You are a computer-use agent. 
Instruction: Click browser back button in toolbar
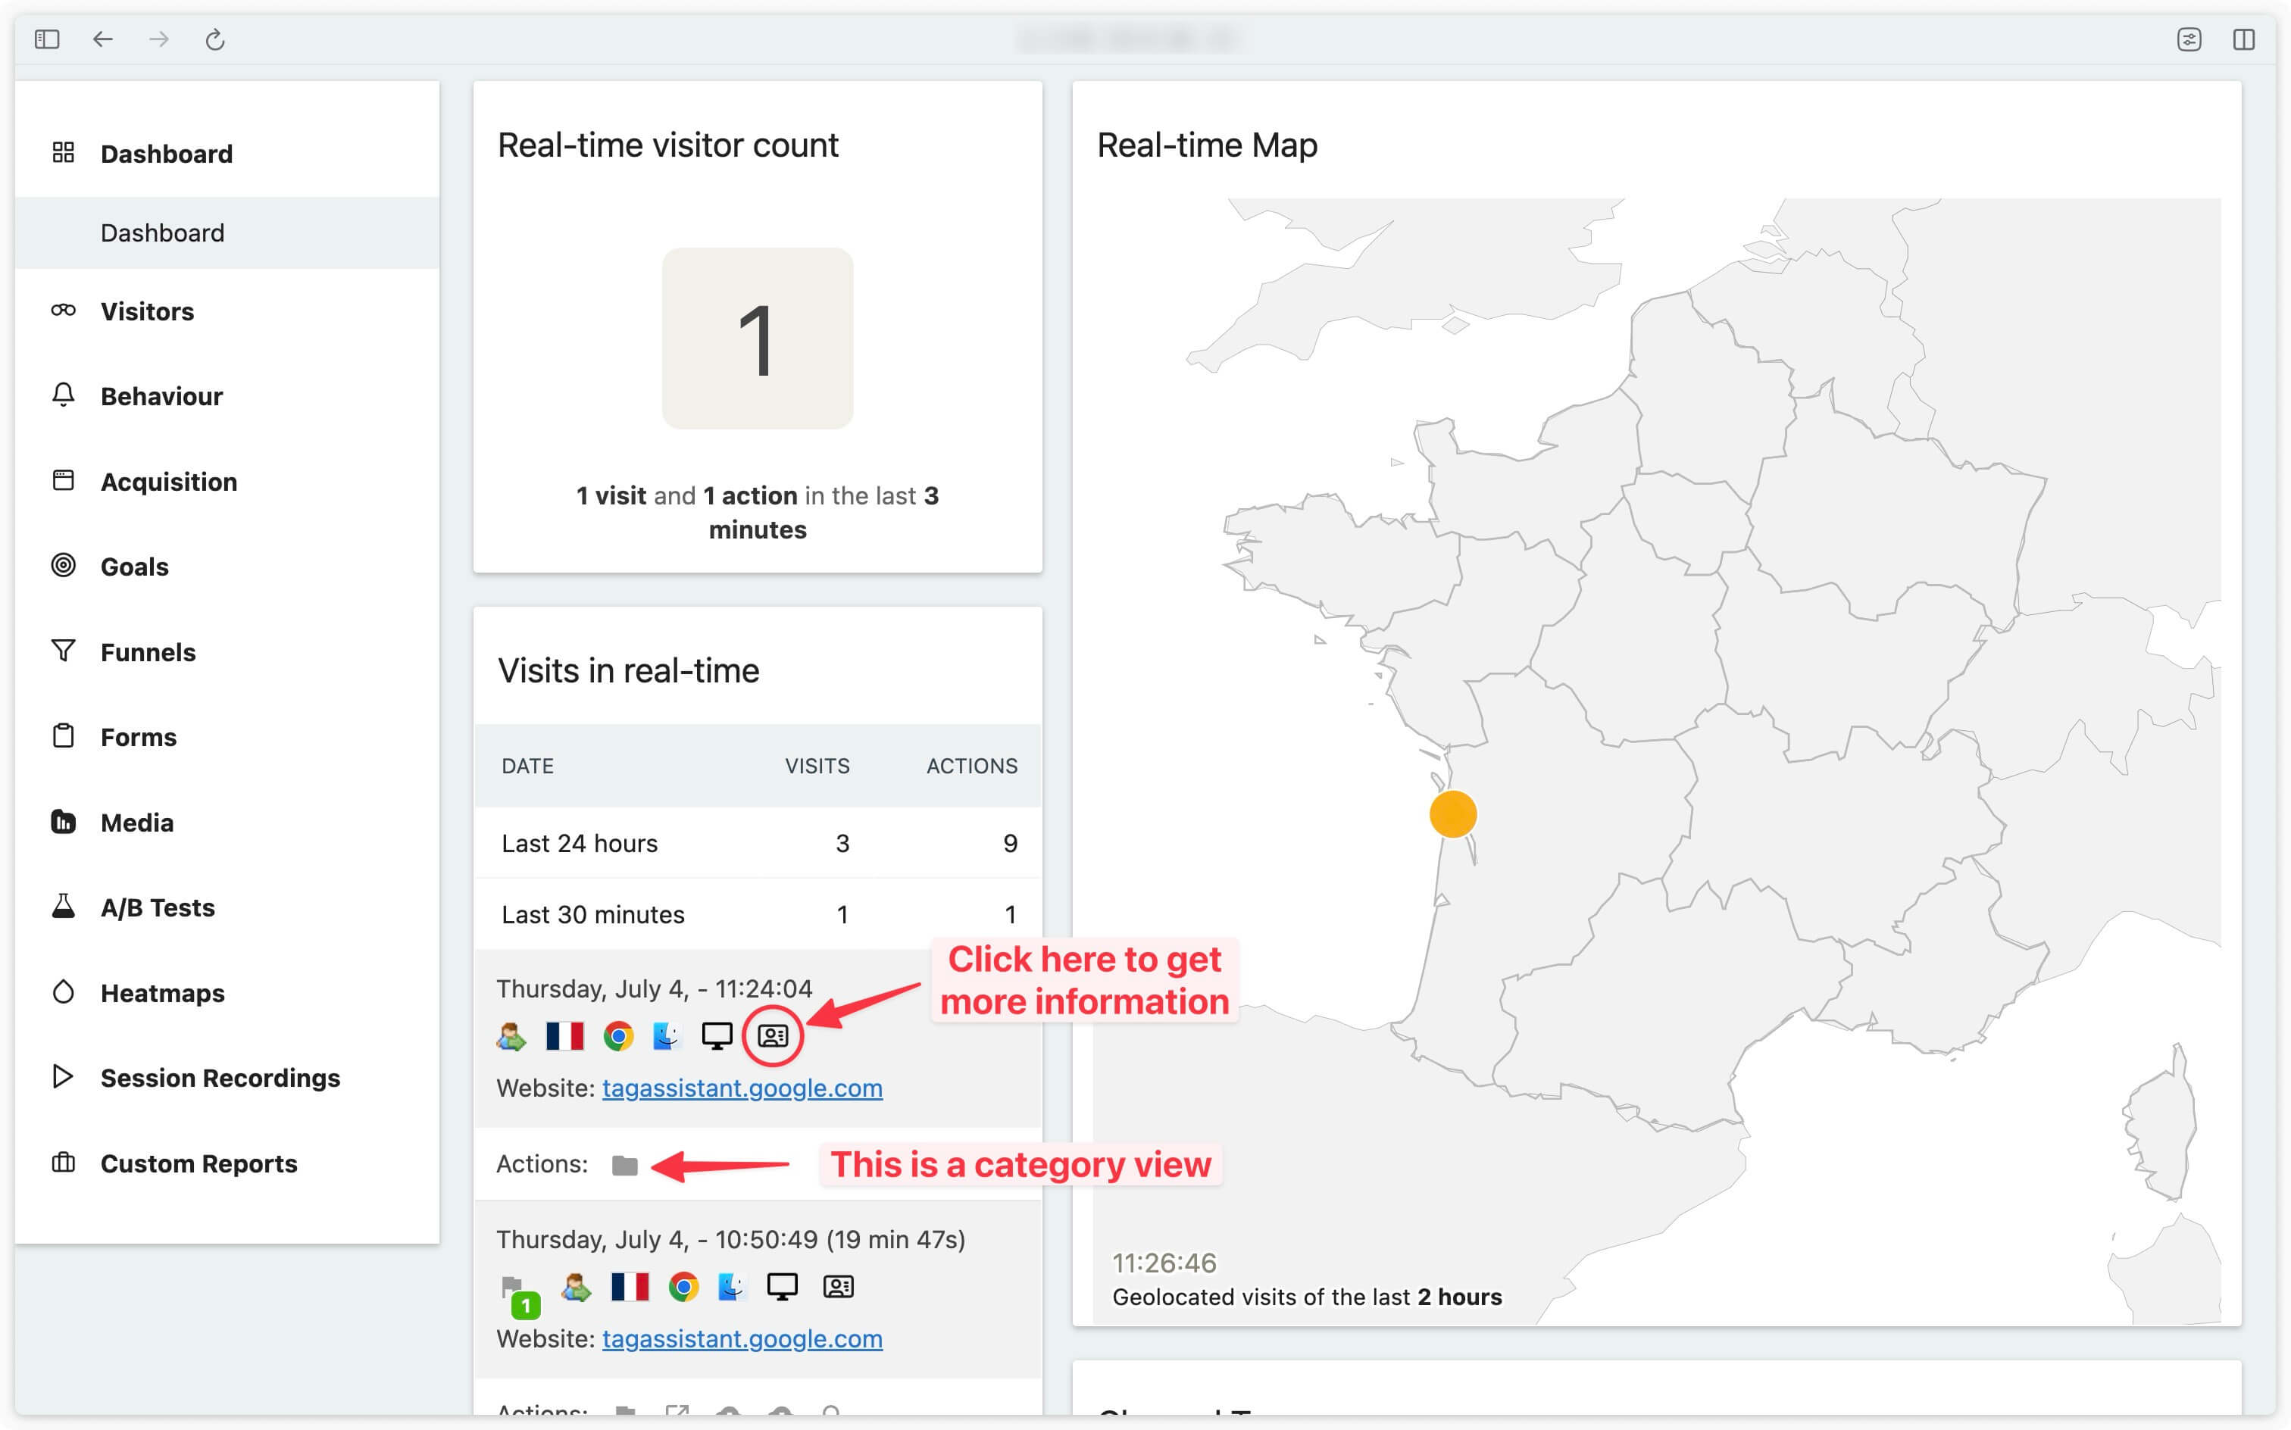click(x=102, y=39)
